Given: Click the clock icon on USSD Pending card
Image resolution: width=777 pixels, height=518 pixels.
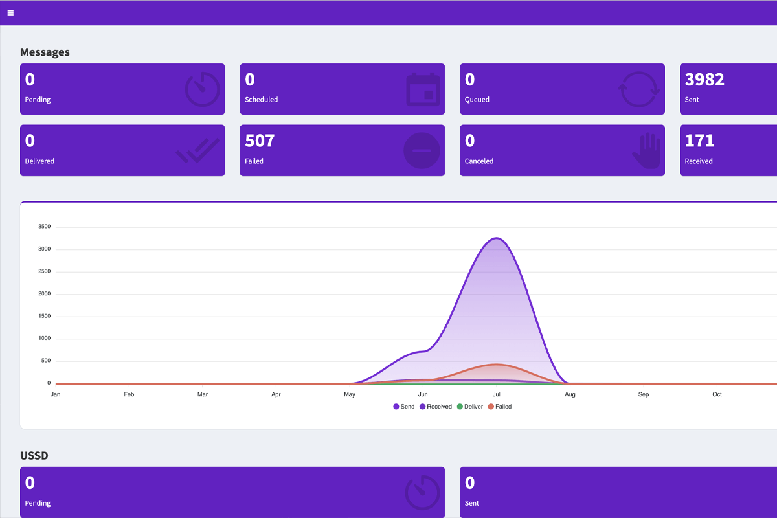Looking at the screenshot, I should 423,493.
